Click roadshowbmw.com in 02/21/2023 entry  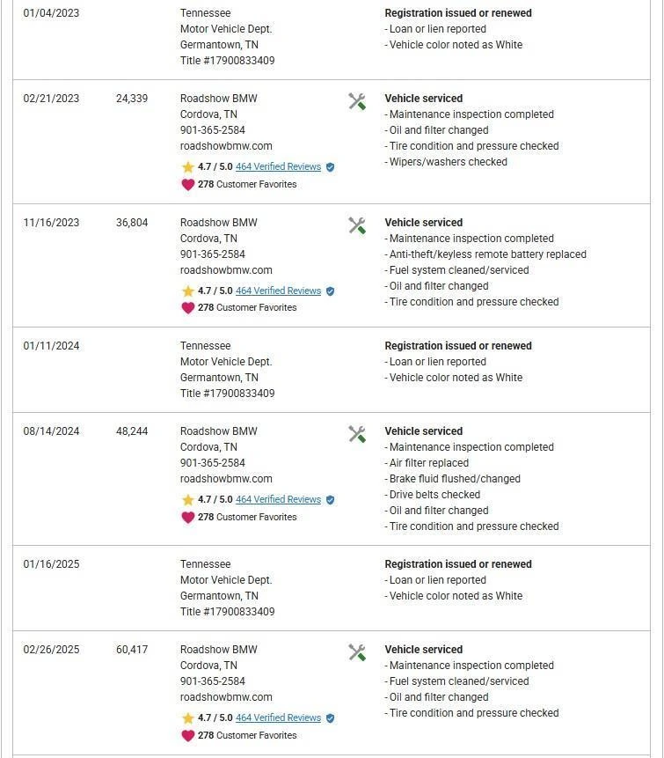pyautogui.click(x=226, y=146)
